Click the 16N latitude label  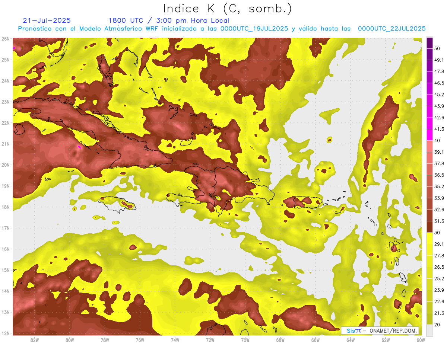tap(6, 249)
